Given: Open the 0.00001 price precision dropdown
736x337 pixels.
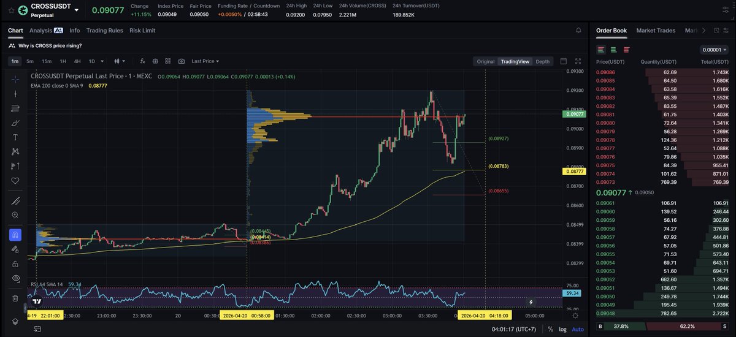Looking at the screenshot, I should [713, 50].
